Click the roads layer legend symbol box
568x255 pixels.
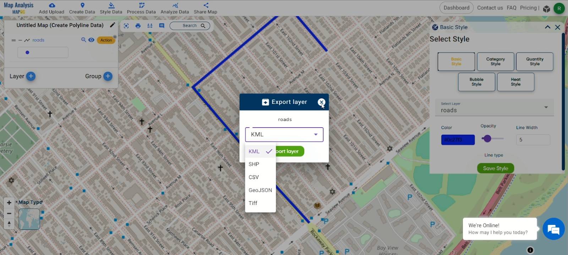[x=43, y=52]
